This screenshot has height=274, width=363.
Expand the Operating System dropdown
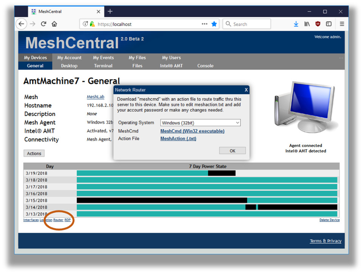point(200,123)
